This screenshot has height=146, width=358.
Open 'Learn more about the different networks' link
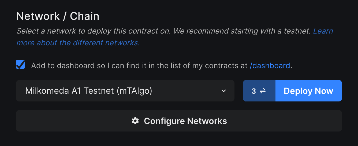[x=323, y=31]
